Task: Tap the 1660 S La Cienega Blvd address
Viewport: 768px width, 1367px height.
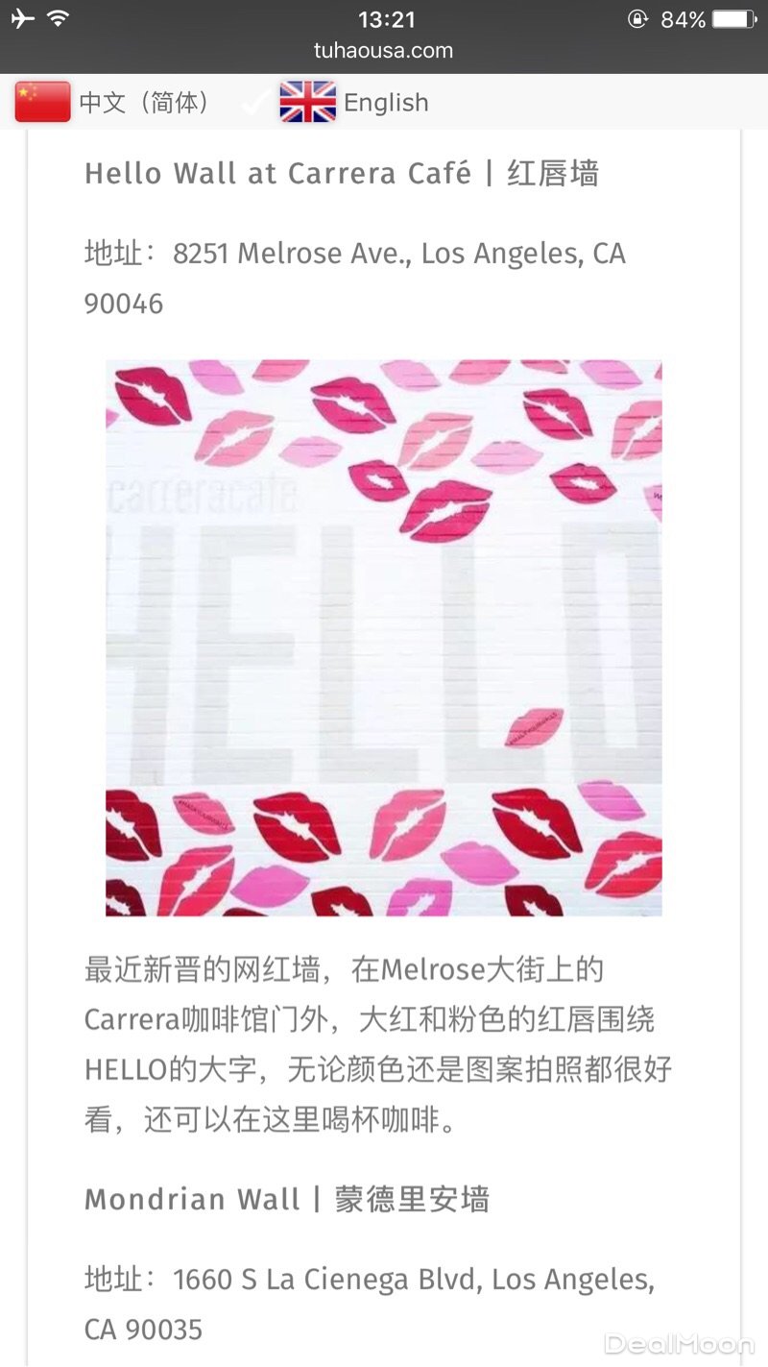Action: (x=370, y=1305)
